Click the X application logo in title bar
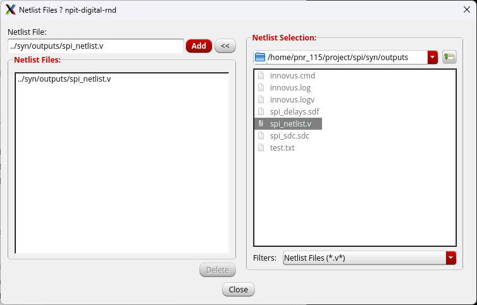Screen dimensions: 477x305 coord(11,9)
